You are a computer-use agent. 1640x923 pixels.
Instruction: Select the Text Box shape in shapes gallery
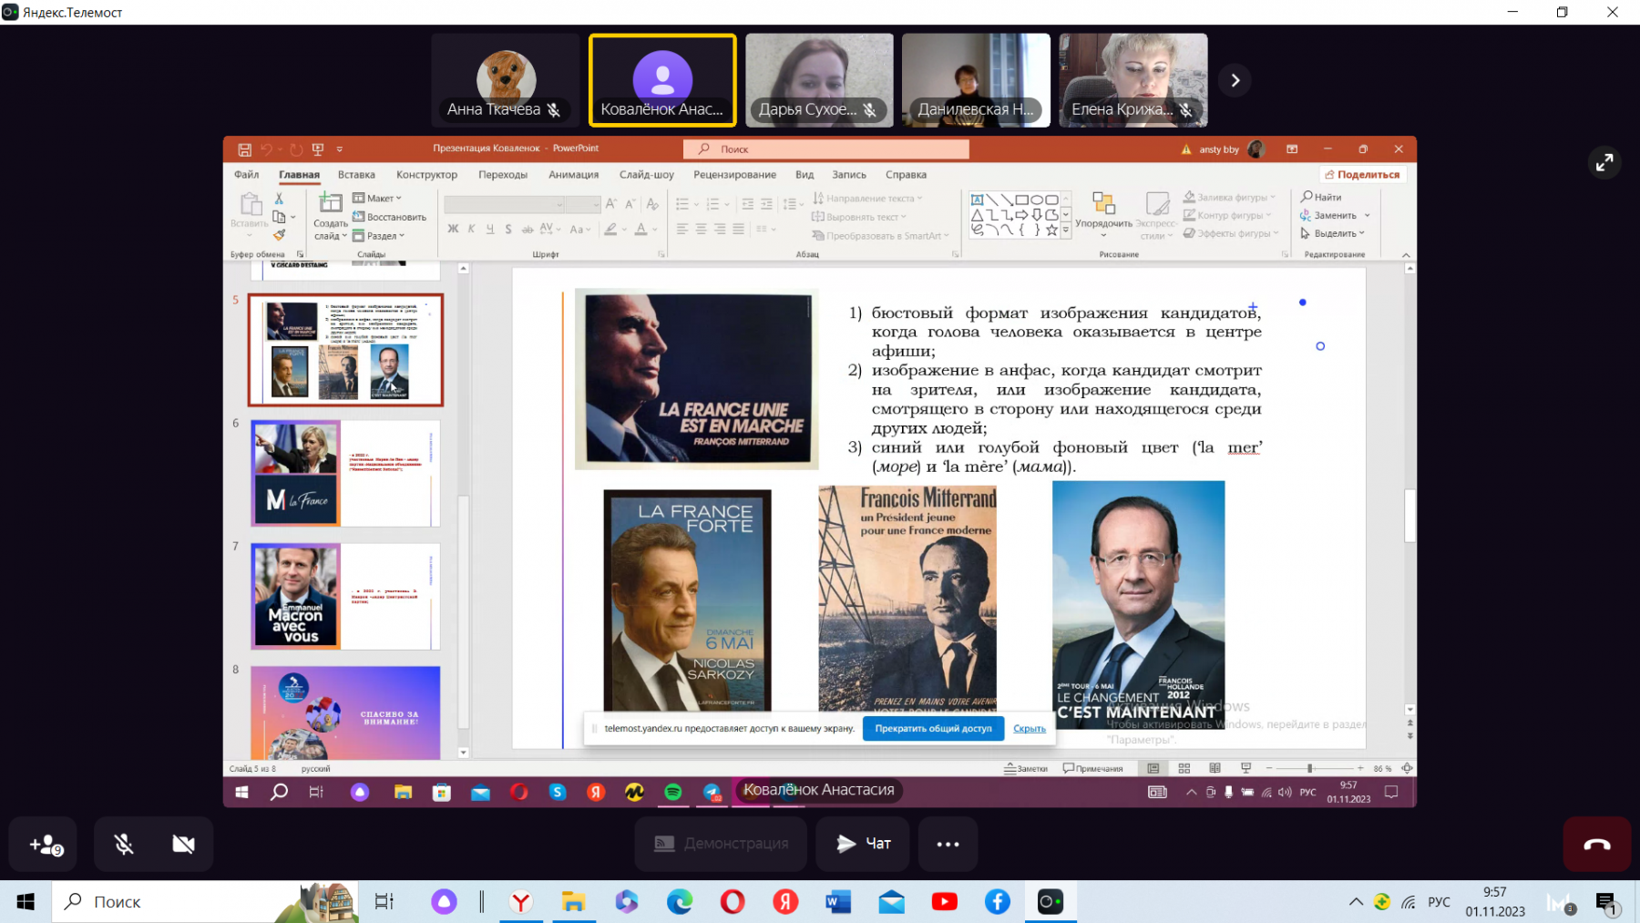tap(977, 200)
